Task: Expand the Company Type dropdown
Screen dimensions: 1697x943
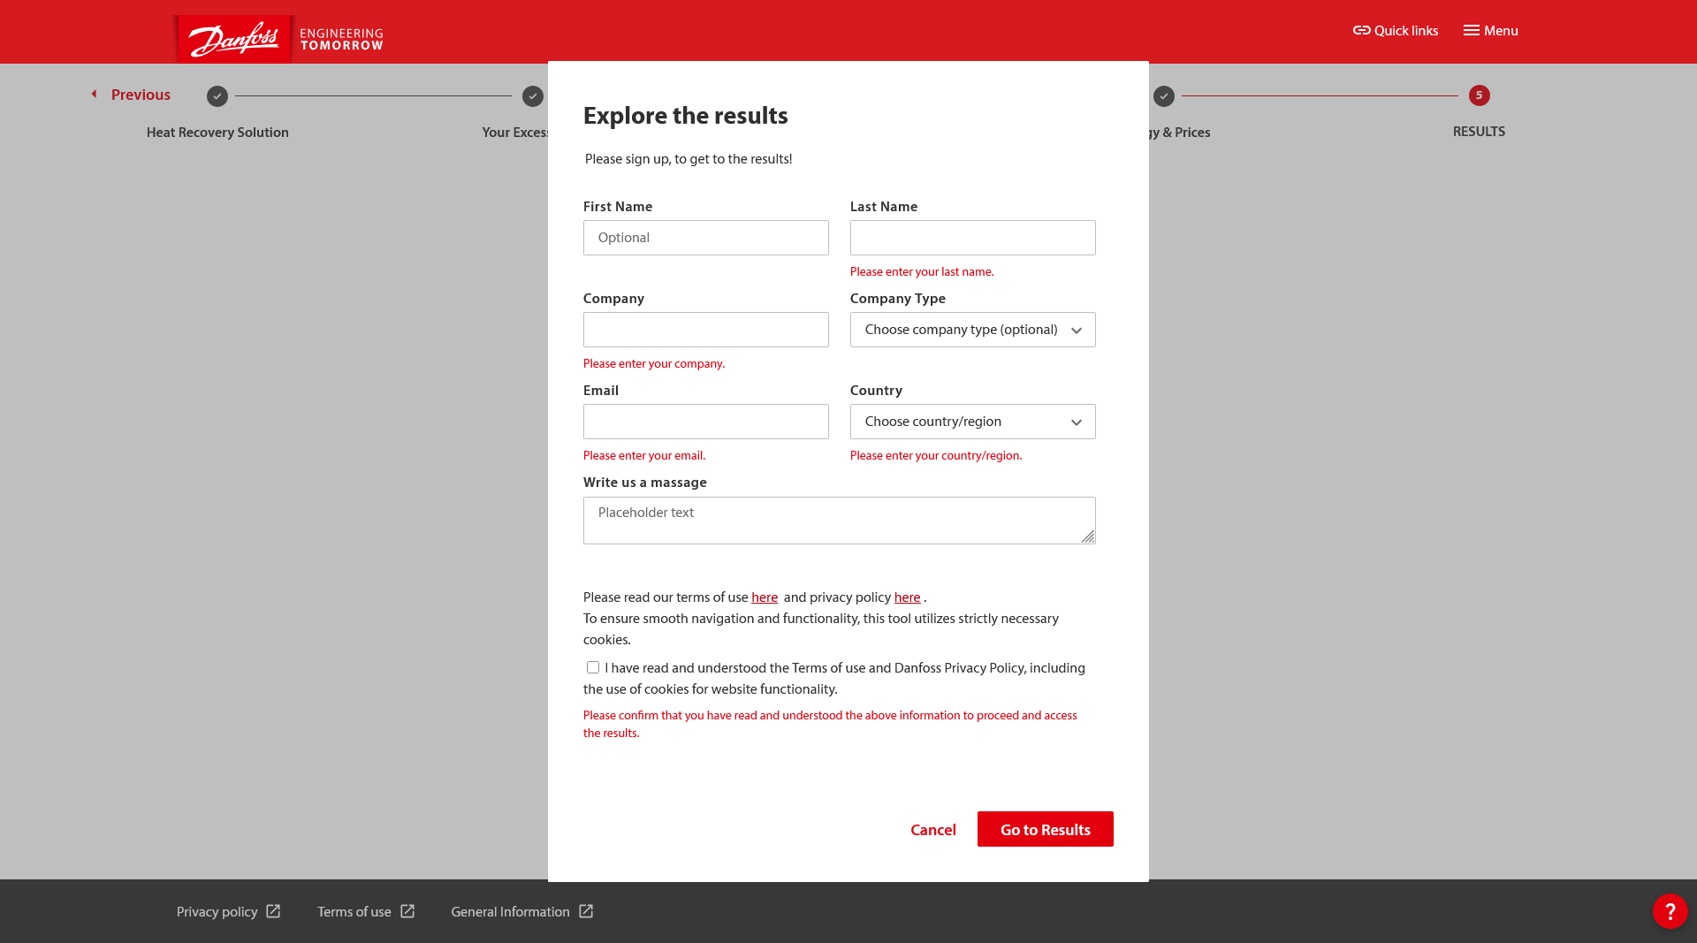Action: 972,330
